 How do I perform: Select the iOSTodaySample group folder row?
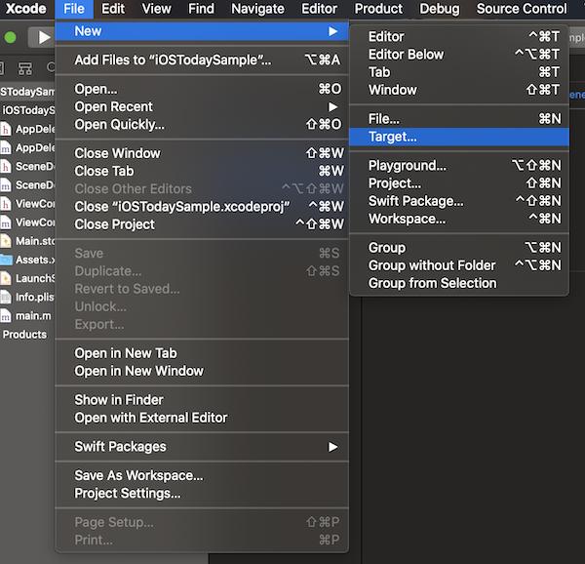[x=27, y=110]
